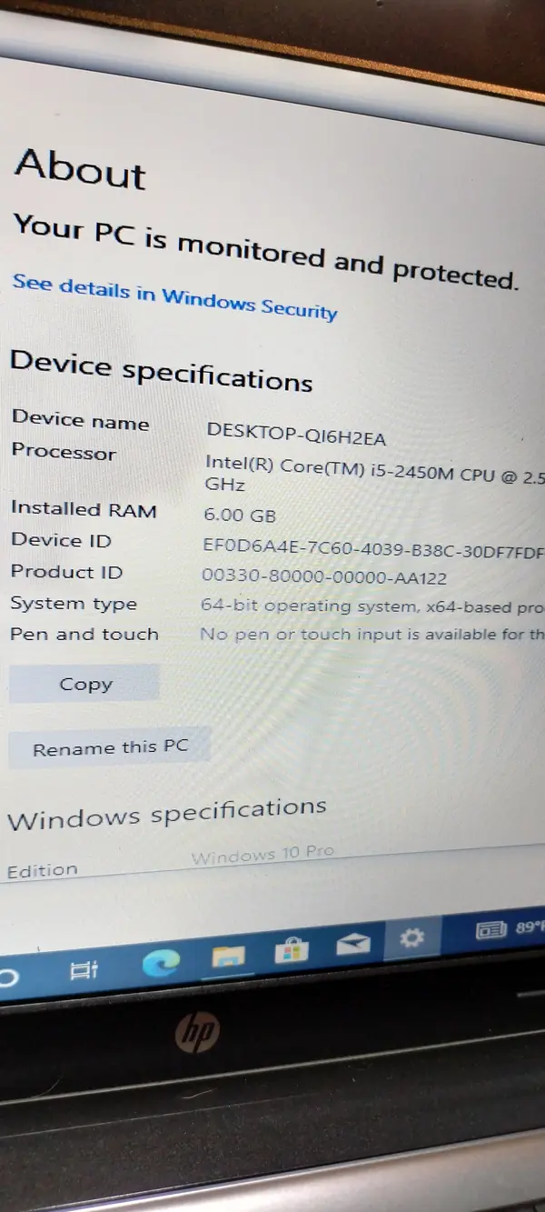Select the Settings gear in the taskbar
This screenshot has width=545, height=1212.
tap(412, 937)
